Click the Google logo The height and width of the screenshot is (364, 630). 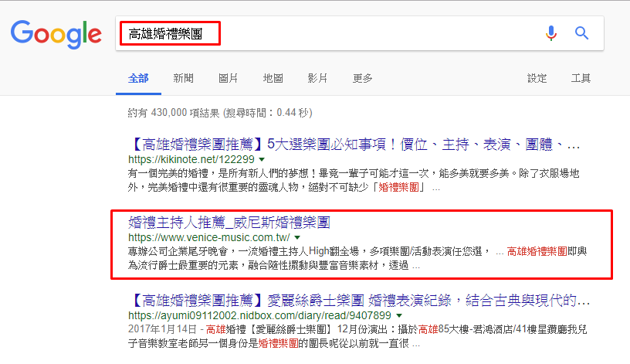coord(56,35)
